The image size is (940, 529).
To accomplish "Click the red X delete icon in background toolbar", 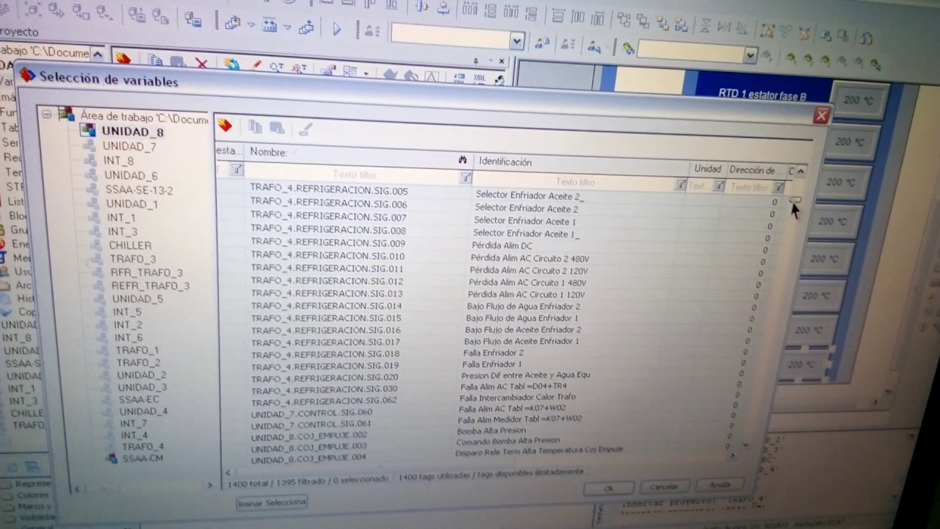I will point(201,64).
